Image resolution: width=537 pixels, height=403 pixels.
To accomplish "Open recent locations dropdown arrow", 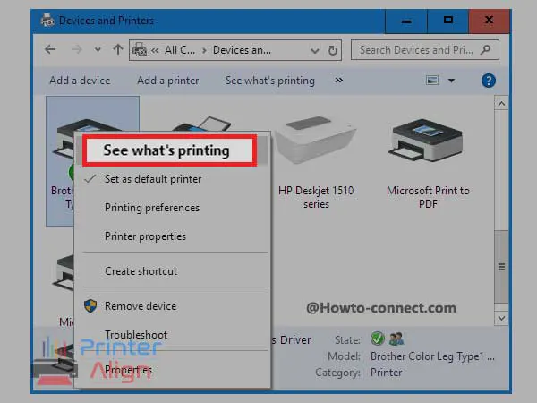I will click(x=98, y=49).
